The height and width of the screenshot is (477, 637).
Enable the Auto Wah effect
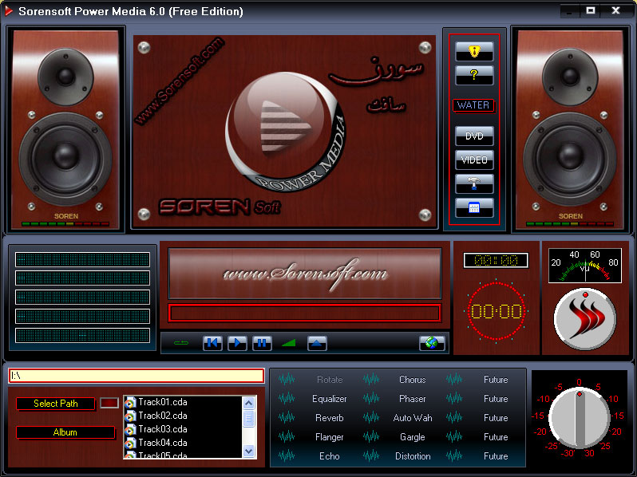pos(413,418)
